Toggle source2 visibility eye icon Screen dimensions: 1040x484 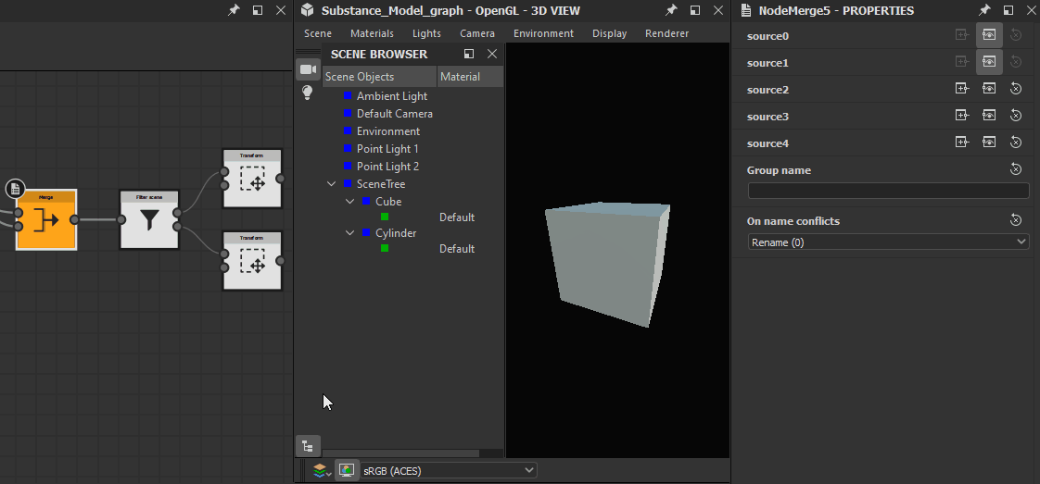click(989, 90)
